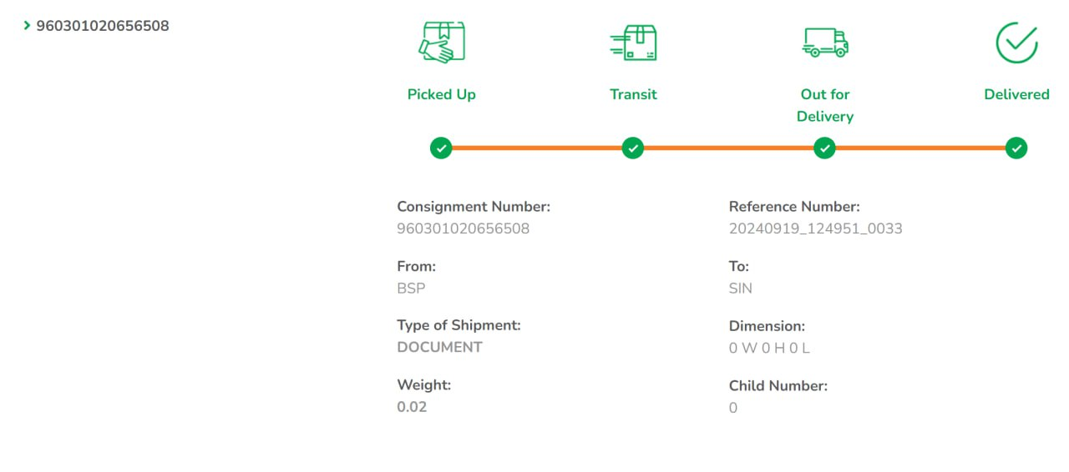Image resolution: width=1069 pixels, height=472 pixels.
Task: Click the DOCUMENT shipment type value
Action: pyautogui.click(x=439, y=347)
